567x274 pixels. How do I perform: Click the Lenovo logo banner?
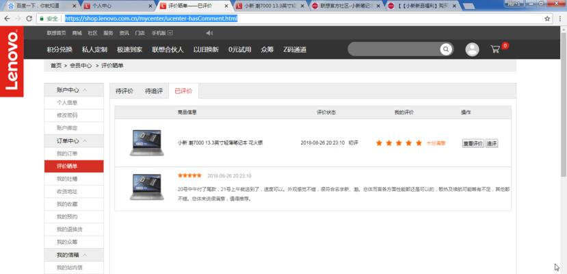(x=12, y=61)
